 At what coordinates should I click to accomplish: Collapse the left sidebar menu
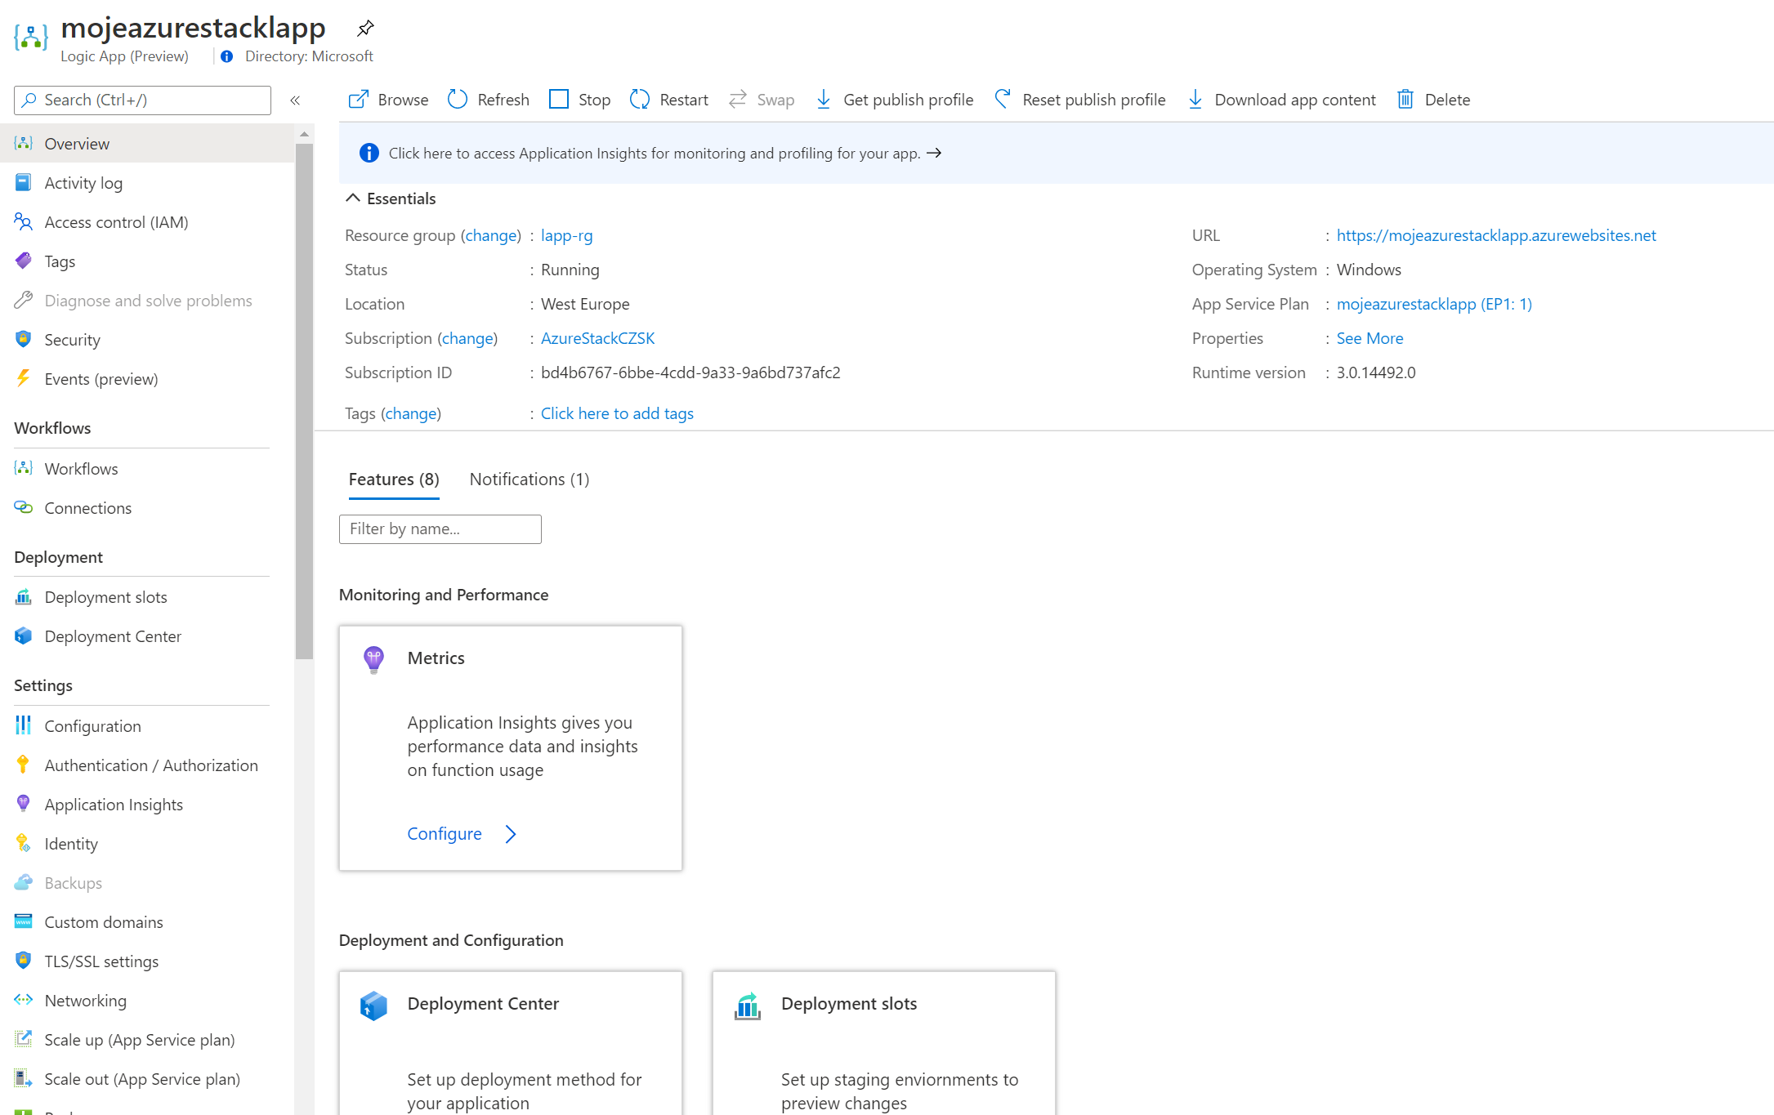pos(295,100)
